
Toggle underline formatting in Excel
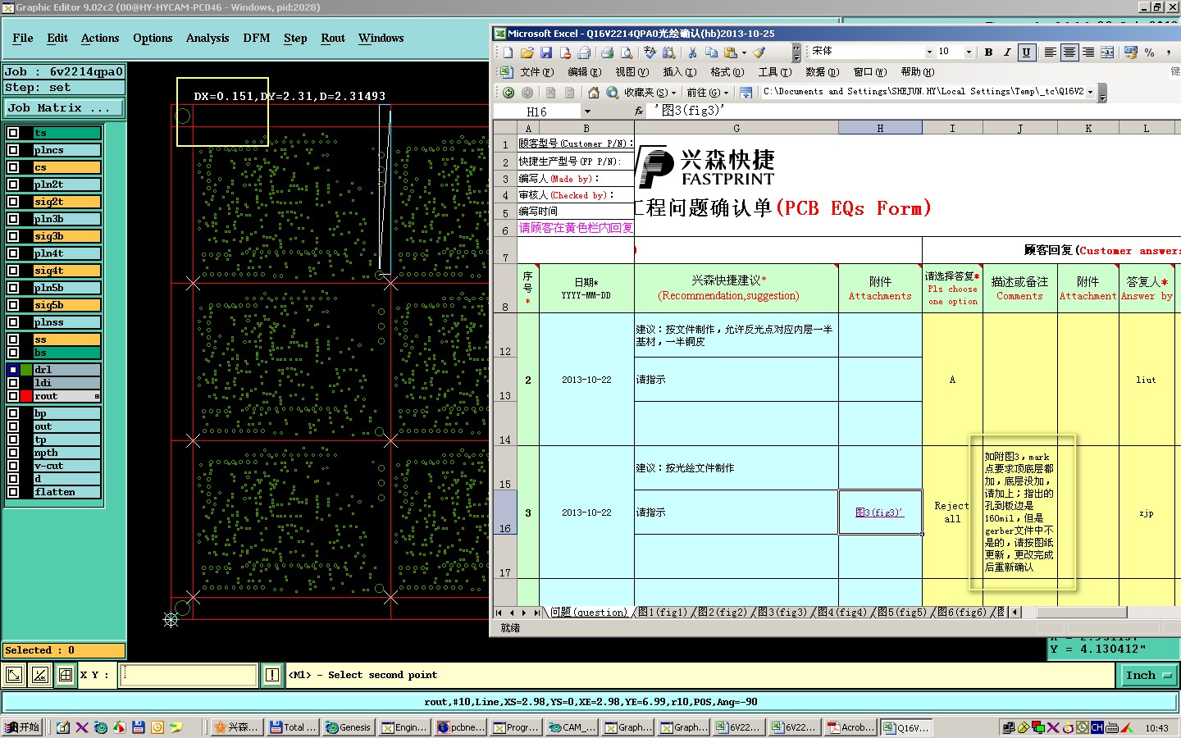[x=1026, y=52]
